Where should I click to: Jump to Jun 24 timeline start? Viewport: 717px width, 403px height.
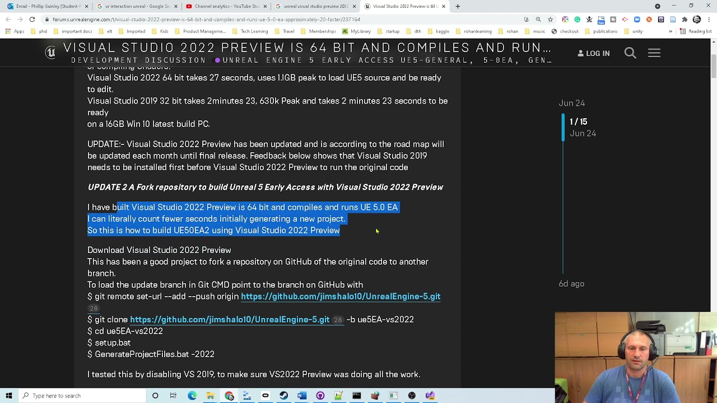tap(571, 103)
